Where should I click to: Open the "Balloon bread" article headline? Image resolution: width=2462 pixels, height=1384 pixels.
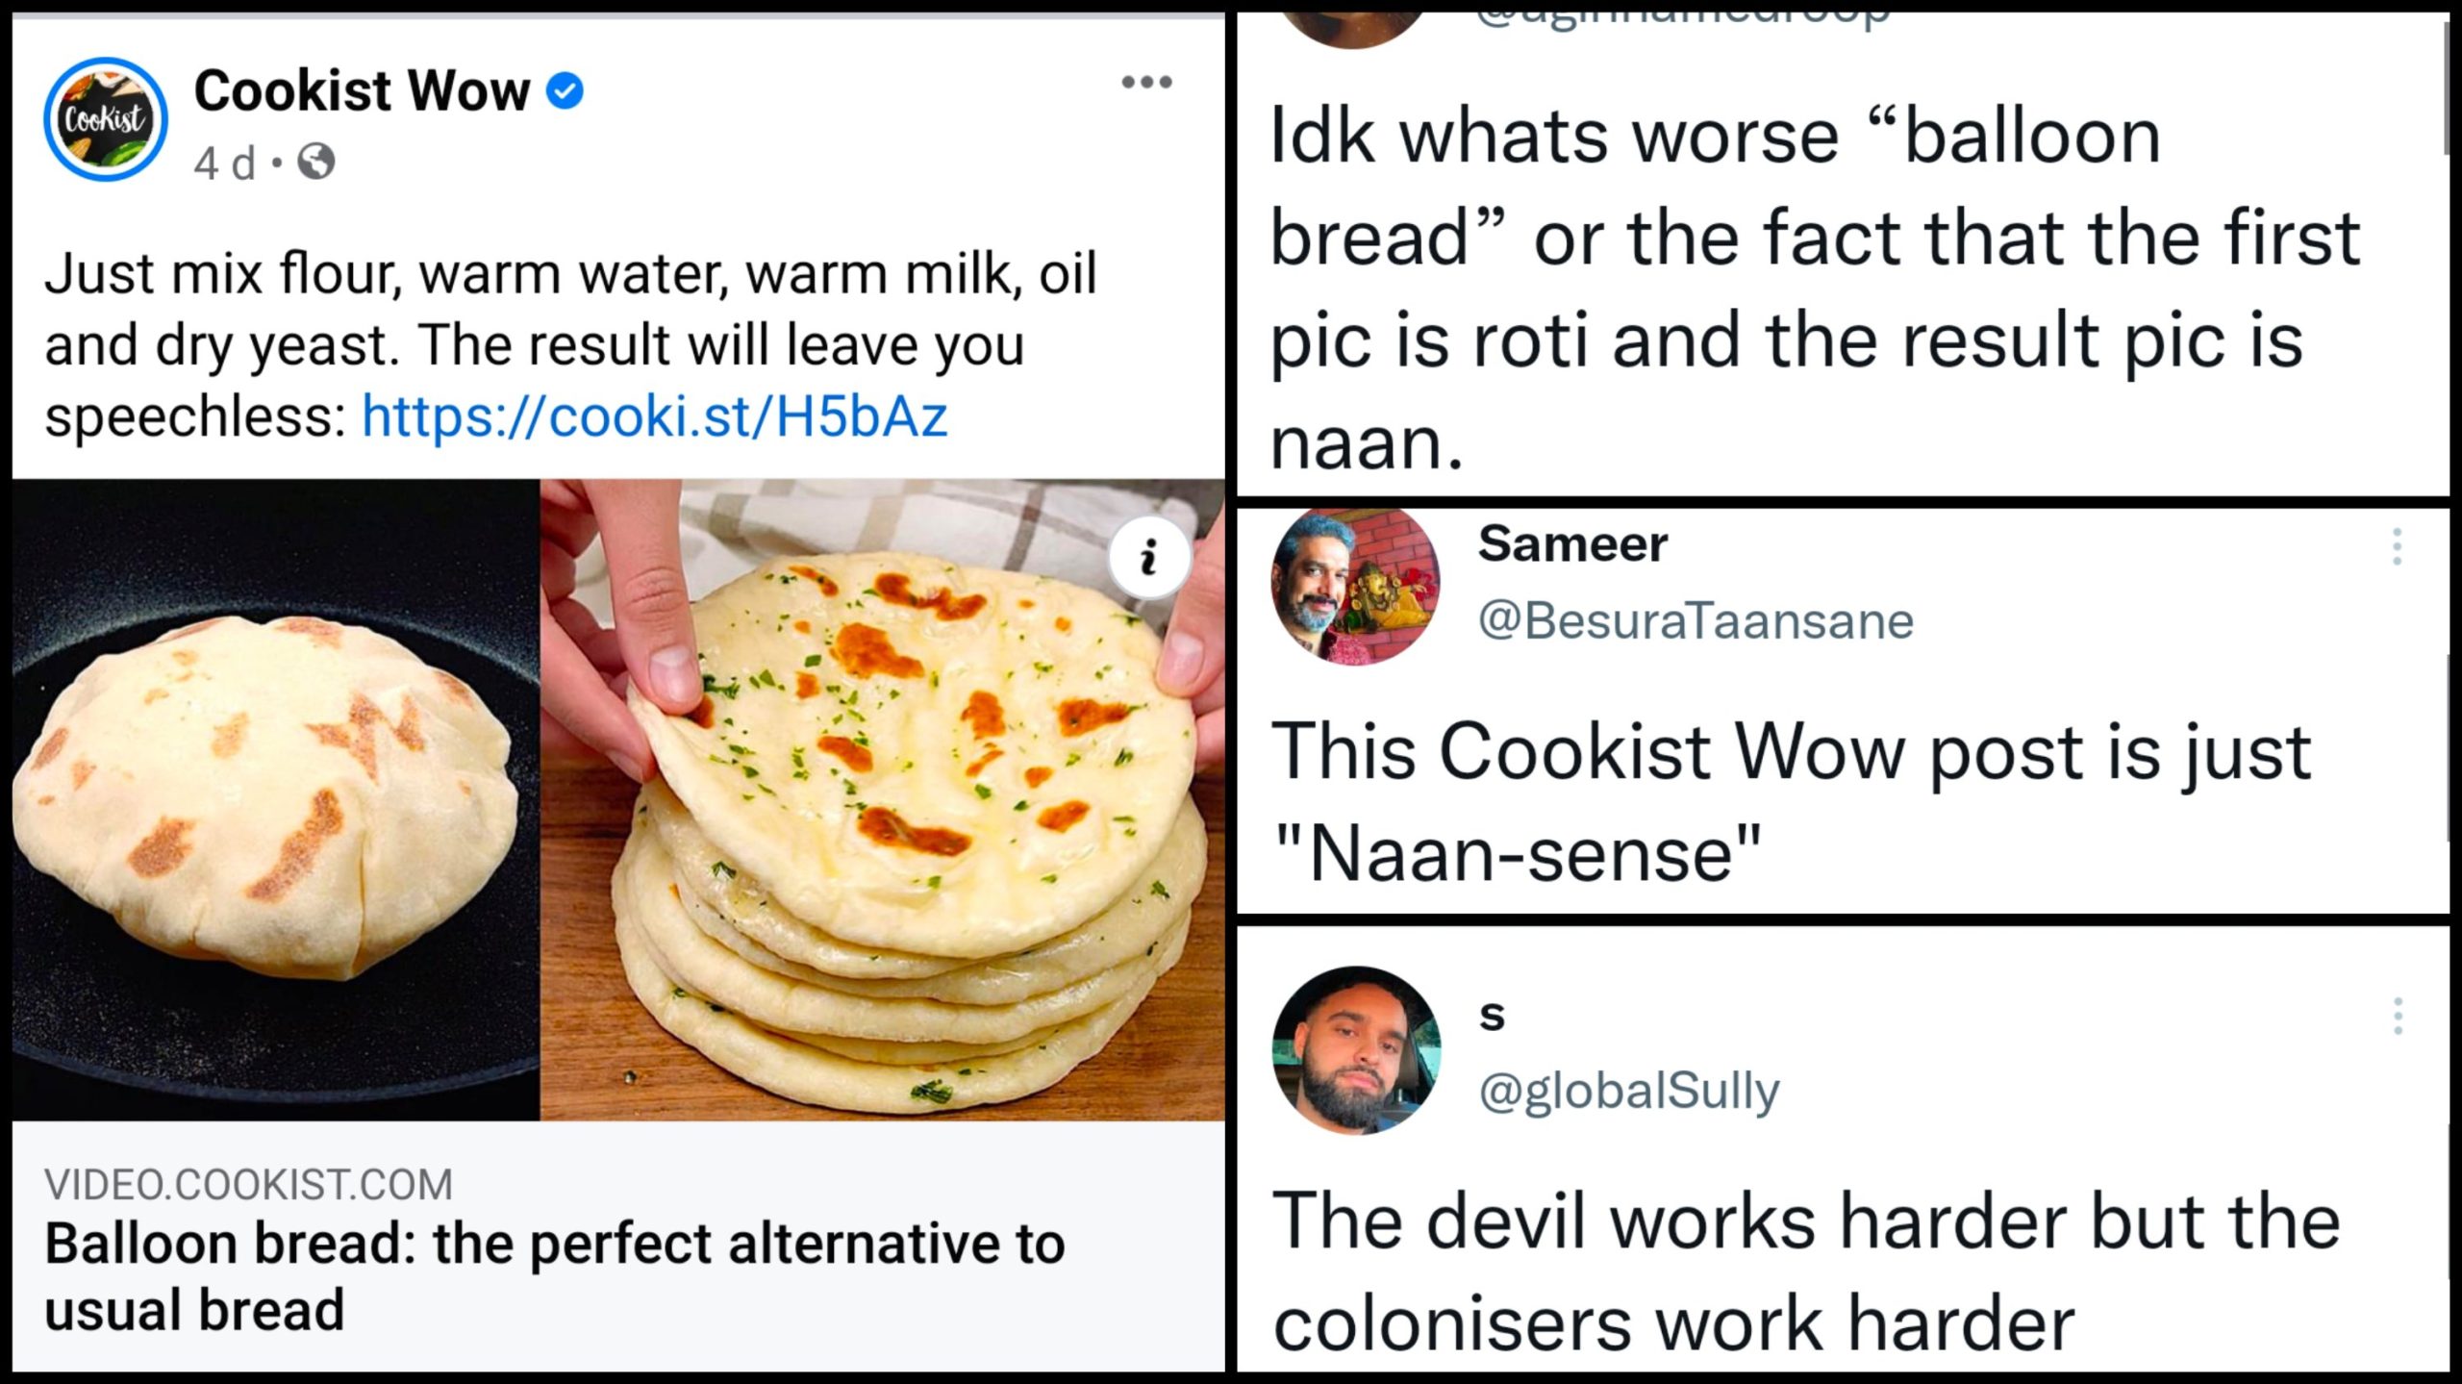[554, 1275]
